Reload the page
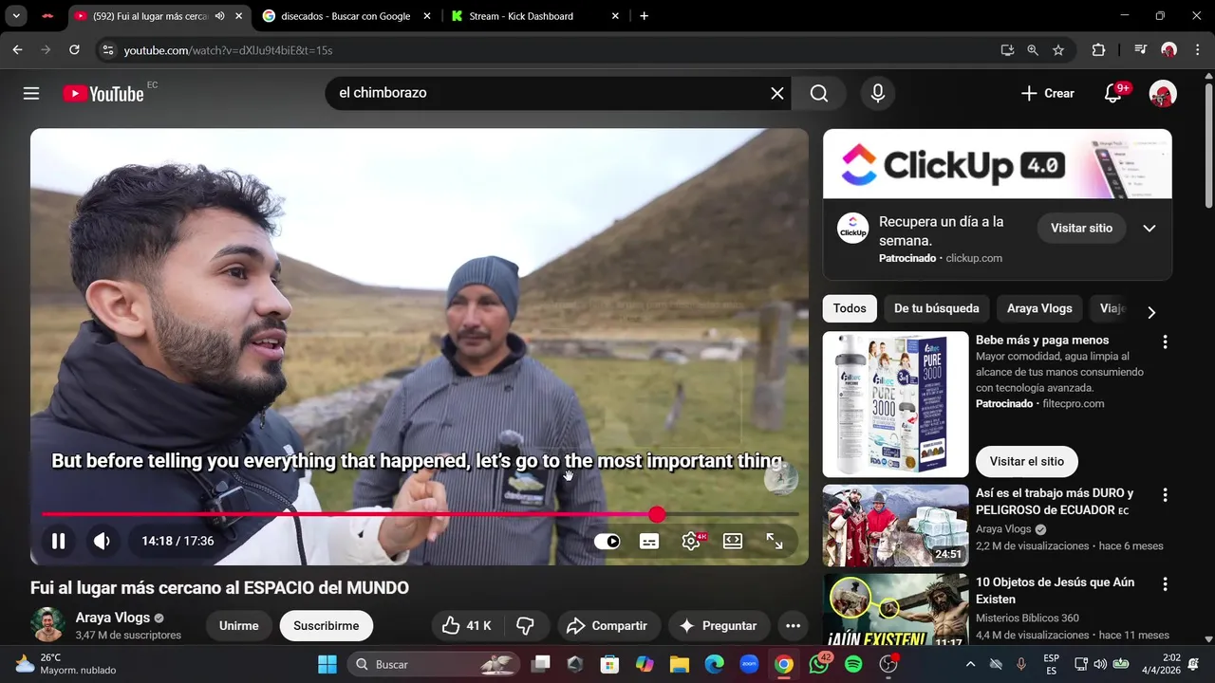The height and width of the screenshot is (683, 1215). (x=74, y=50)
